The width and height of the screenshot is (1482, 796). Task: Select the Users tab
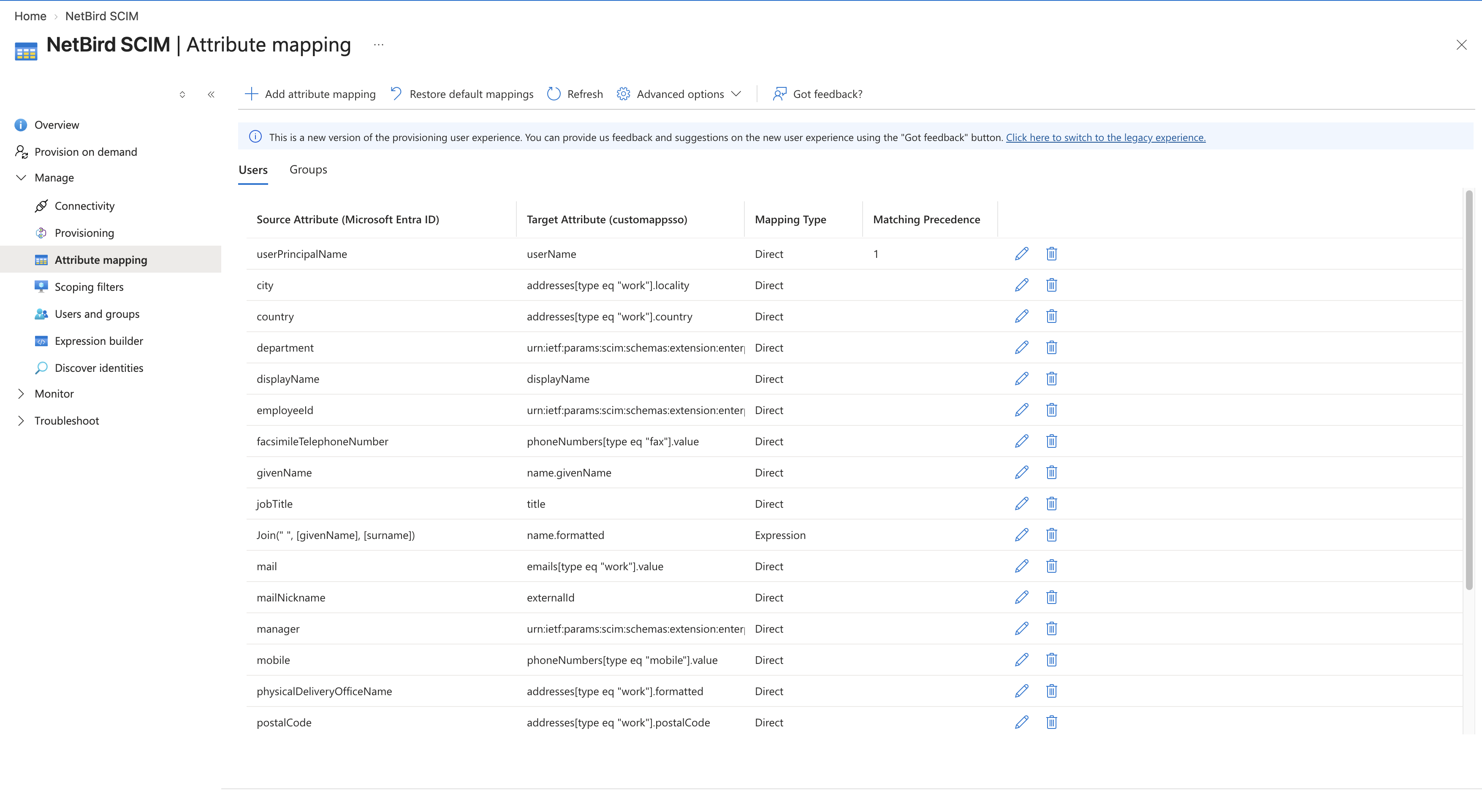coord(253,170)
